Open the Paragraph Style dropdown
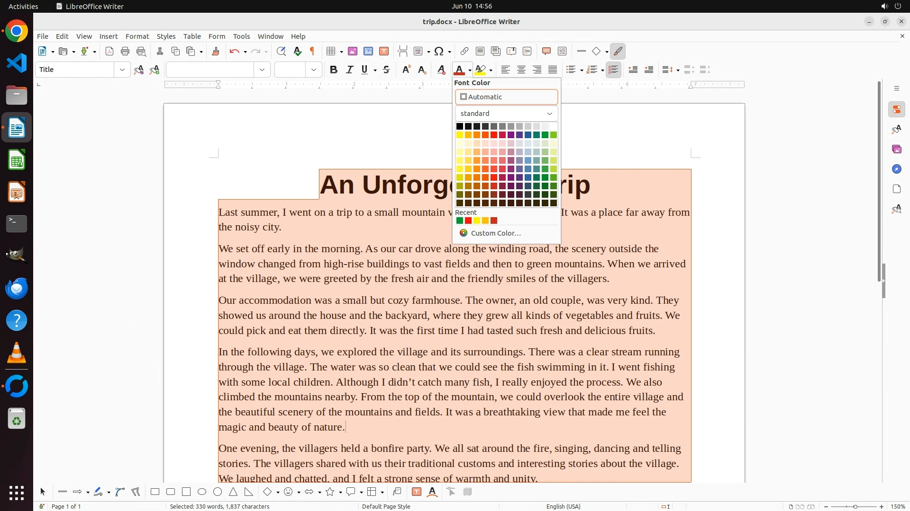The width and height of the screenshot is (910, 511). tap(122, 70)
